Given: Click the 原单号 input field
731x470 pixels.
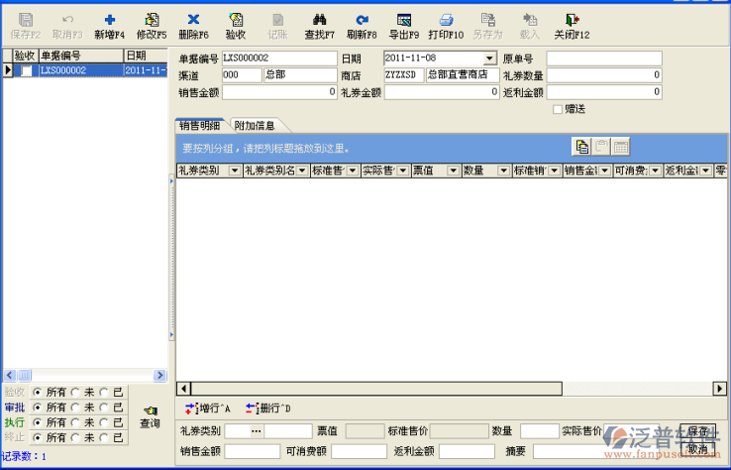Looking at the screenshot, I should tap(604, 59).
